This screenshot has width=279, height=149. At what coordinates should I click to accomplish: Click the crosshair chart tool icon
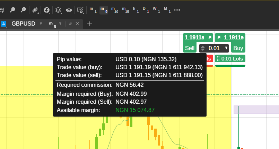[2, 10]
